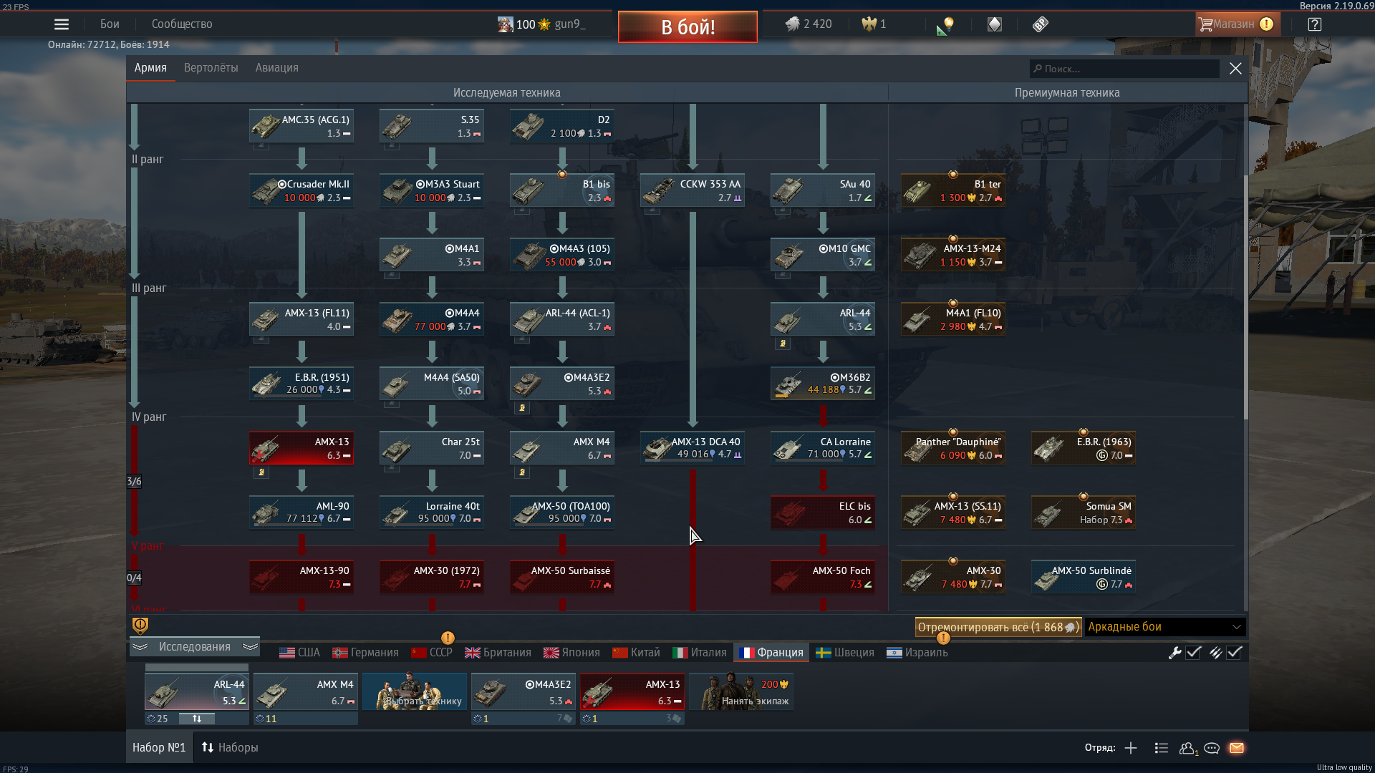
Task: Select the AMX-13 crew slot thumbnail
Action: point(632,691)
